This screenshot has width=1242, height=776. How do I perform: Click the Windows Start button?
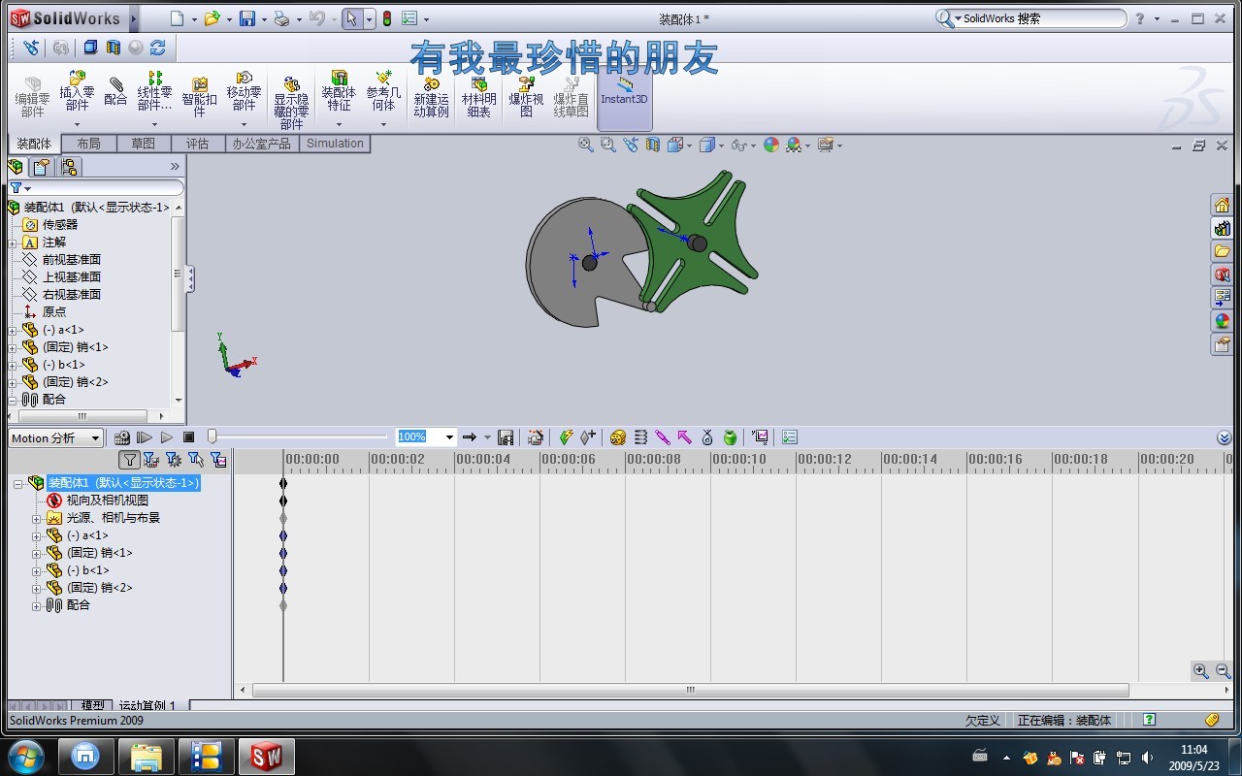point(25,755)
